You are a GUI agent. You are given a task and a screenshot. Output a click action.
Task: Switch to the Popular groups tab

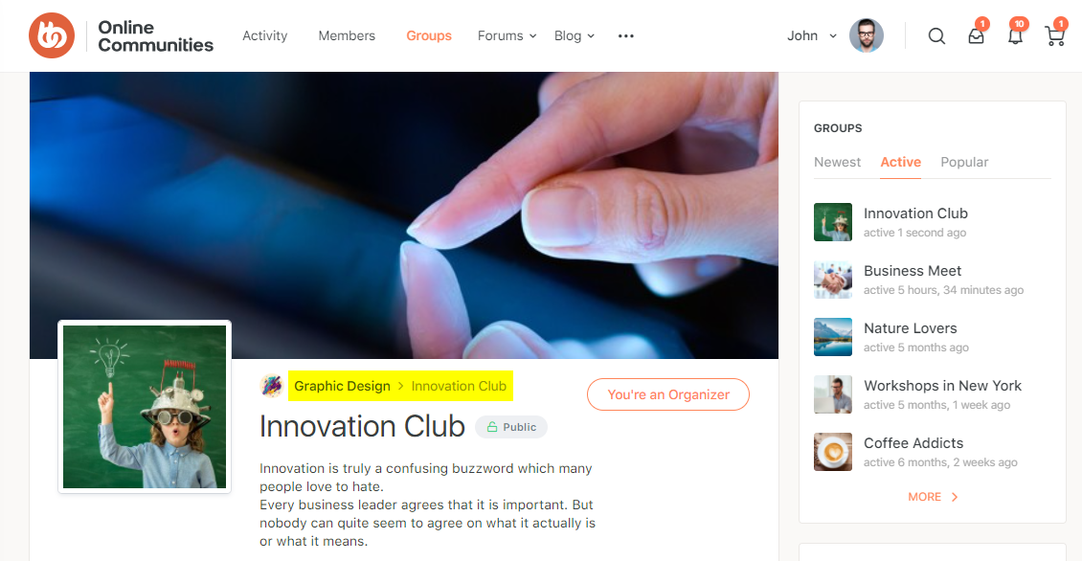click(x=964, y=162)
